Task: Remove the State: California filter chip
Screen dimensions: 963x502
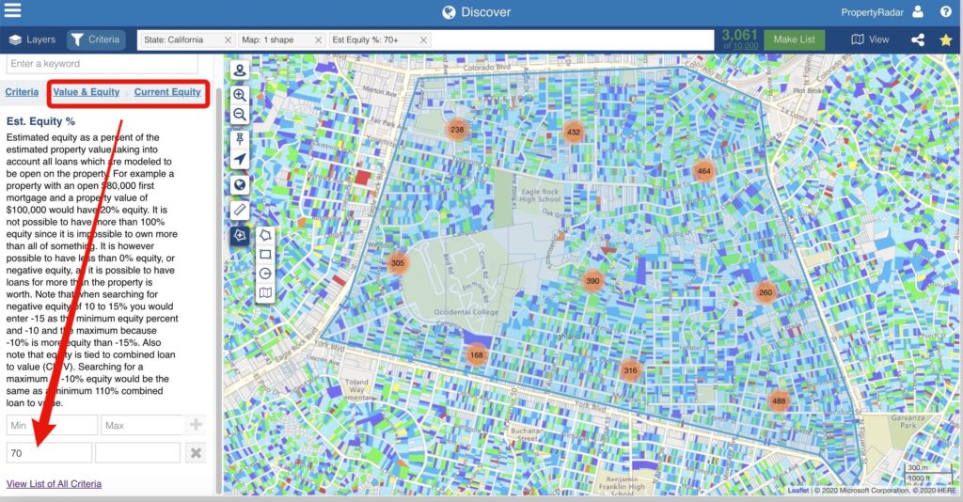Action: [228, 39]
